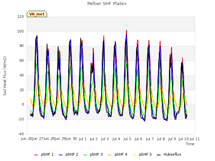Viewport: 215px width, 161px height.
Task: Click the highest red peak near Jul 5
Action: point(127,30)
